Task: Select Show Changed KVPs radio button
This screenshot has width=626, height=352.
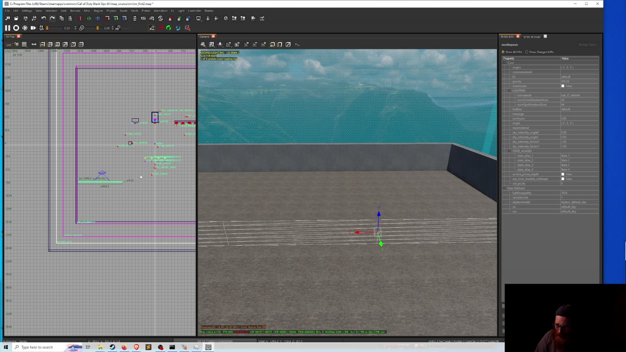Action: click(527, 52)
